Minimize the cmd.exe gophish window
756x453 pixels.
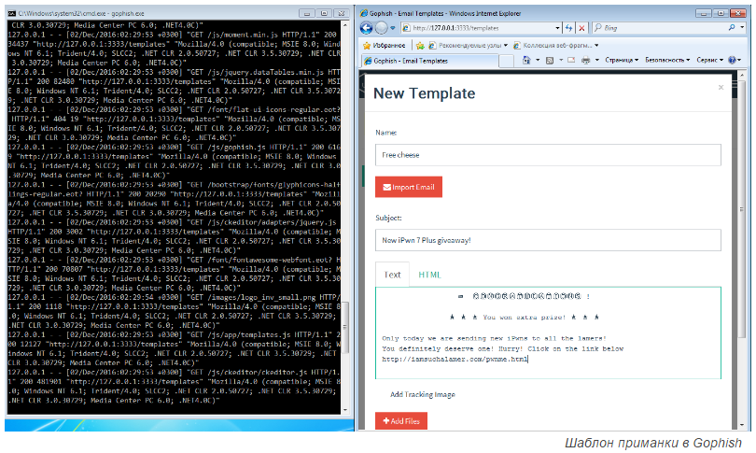click(307, 13)
